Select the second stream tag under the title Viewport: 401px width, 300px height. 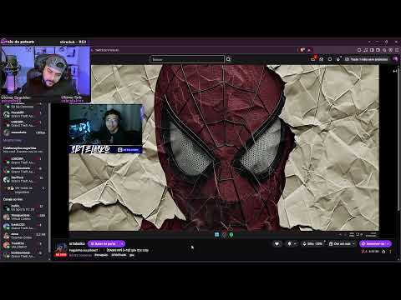119,255
